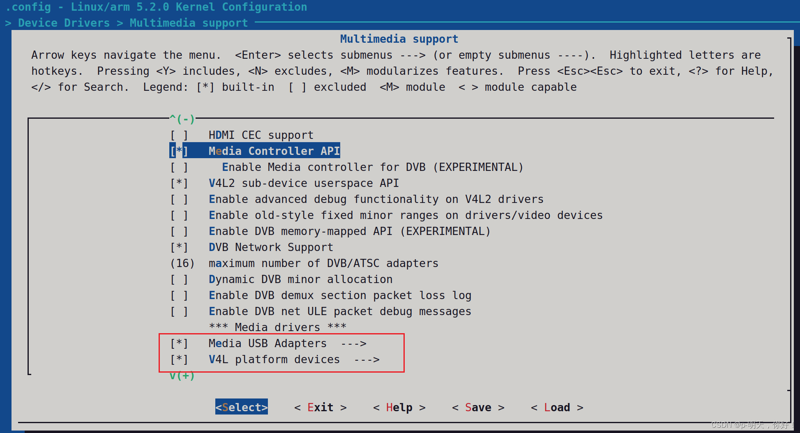Select 'Dynamic DVB minor allocation' entry text
800x433 pixels.
[x=300, y=279]
